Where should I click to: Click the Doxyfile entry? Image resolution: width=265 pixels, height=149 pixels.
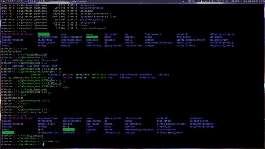pyautogui.click(x=36, y=74)
